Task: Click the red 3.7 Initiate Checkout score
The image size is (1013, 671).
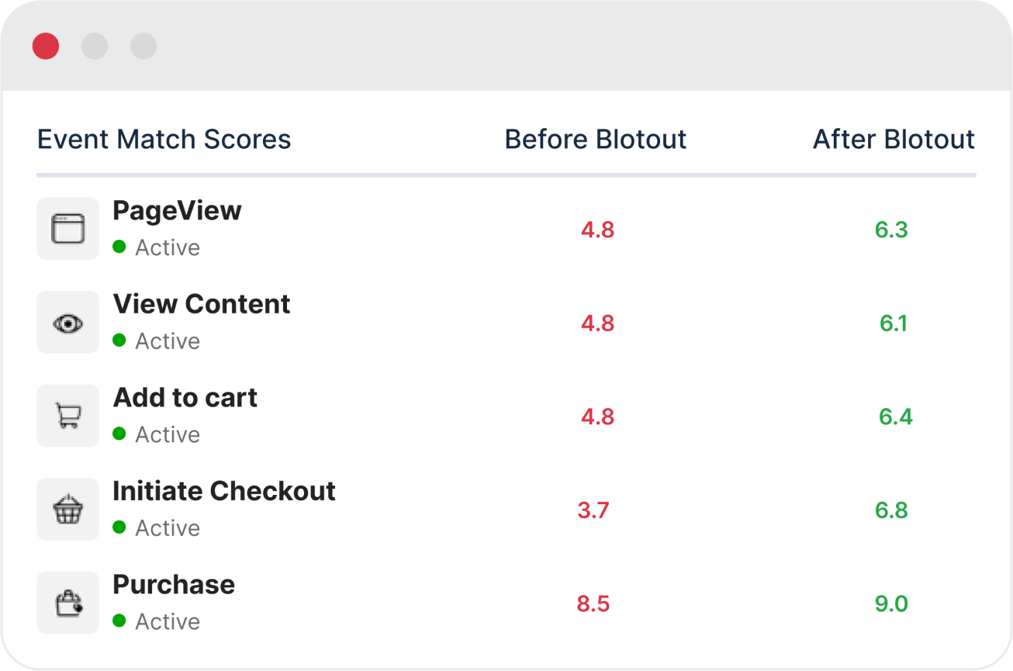Action: (593, 510)
